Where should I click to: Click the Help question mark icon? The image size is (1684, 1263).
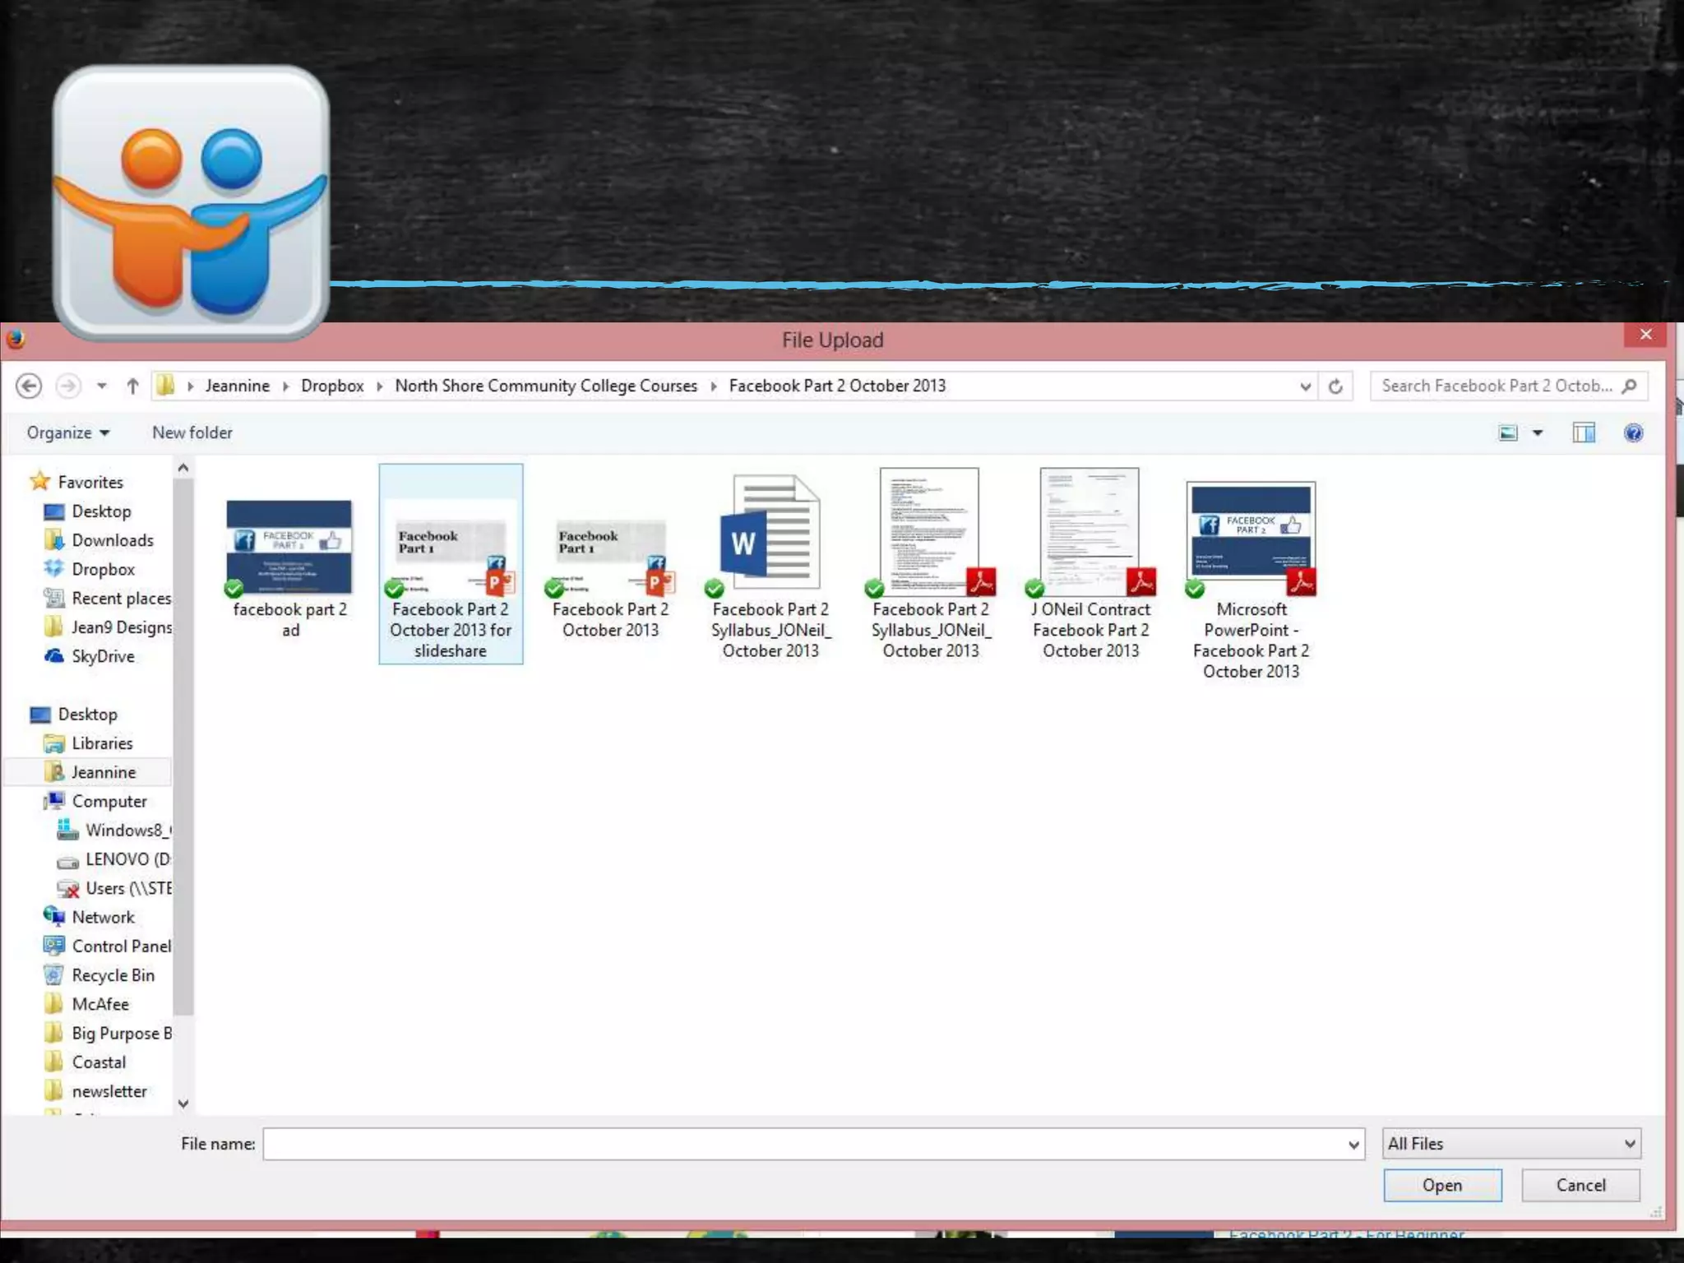pos(1633,433)
